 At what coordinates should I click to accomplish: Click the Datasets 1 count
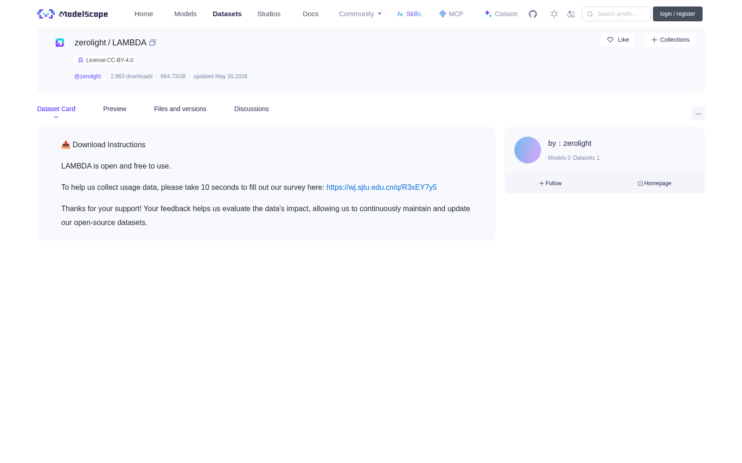pyautogui.click(x=586, y=158)
